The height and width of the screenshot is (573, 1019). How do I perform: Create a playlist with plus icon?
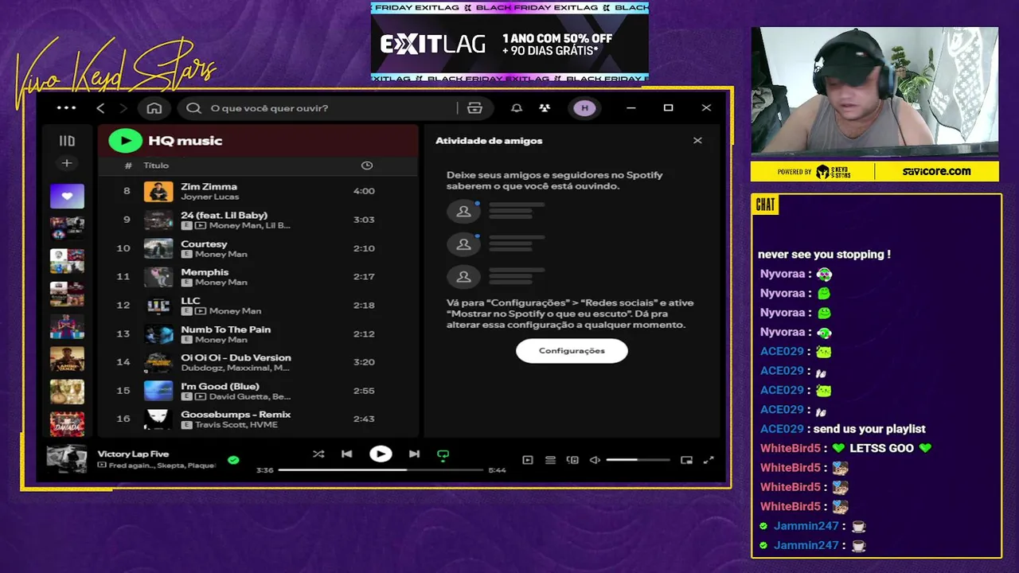(x=67, y=163)
